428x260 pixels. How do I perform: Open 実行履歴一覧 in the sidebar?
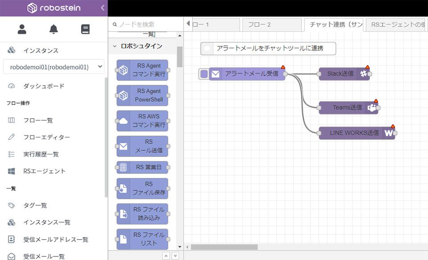tap(41, 154)
